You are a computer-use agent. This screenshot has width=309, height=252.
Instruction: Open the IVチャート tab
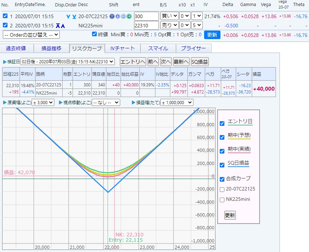pyautogui.click(x=122, y=48)
